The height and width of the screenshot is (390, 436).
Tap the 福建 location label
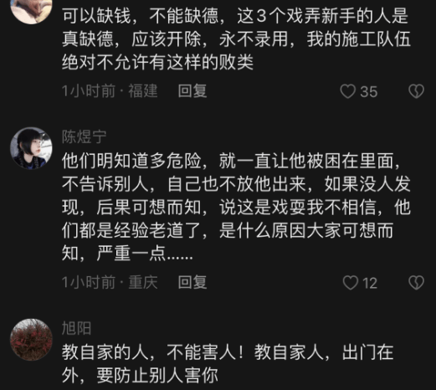click(x=143, y=91)
